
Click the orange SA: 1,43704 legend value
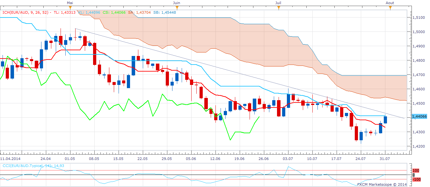point(138,12)
